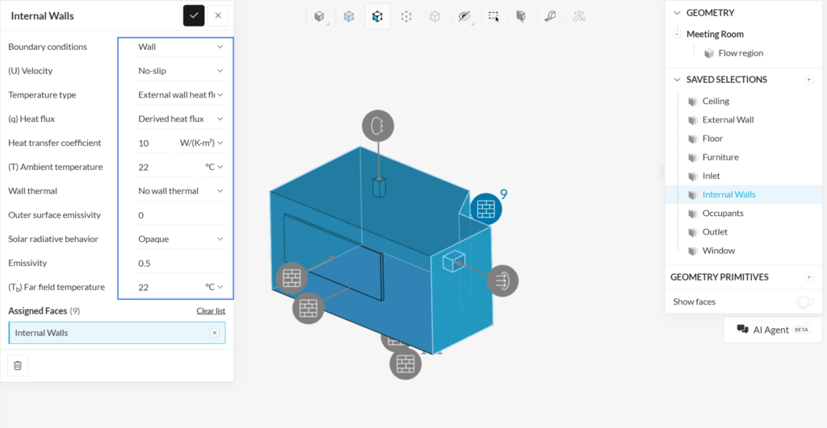Select External Wall in saved selections
The height and width of the screenshot is (428, 827).
[728, 119]
